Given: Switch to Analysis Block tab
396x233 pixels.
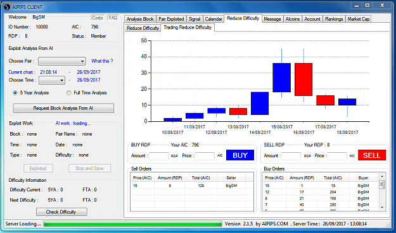Looking at the screenshot, I should coord(140,19).
